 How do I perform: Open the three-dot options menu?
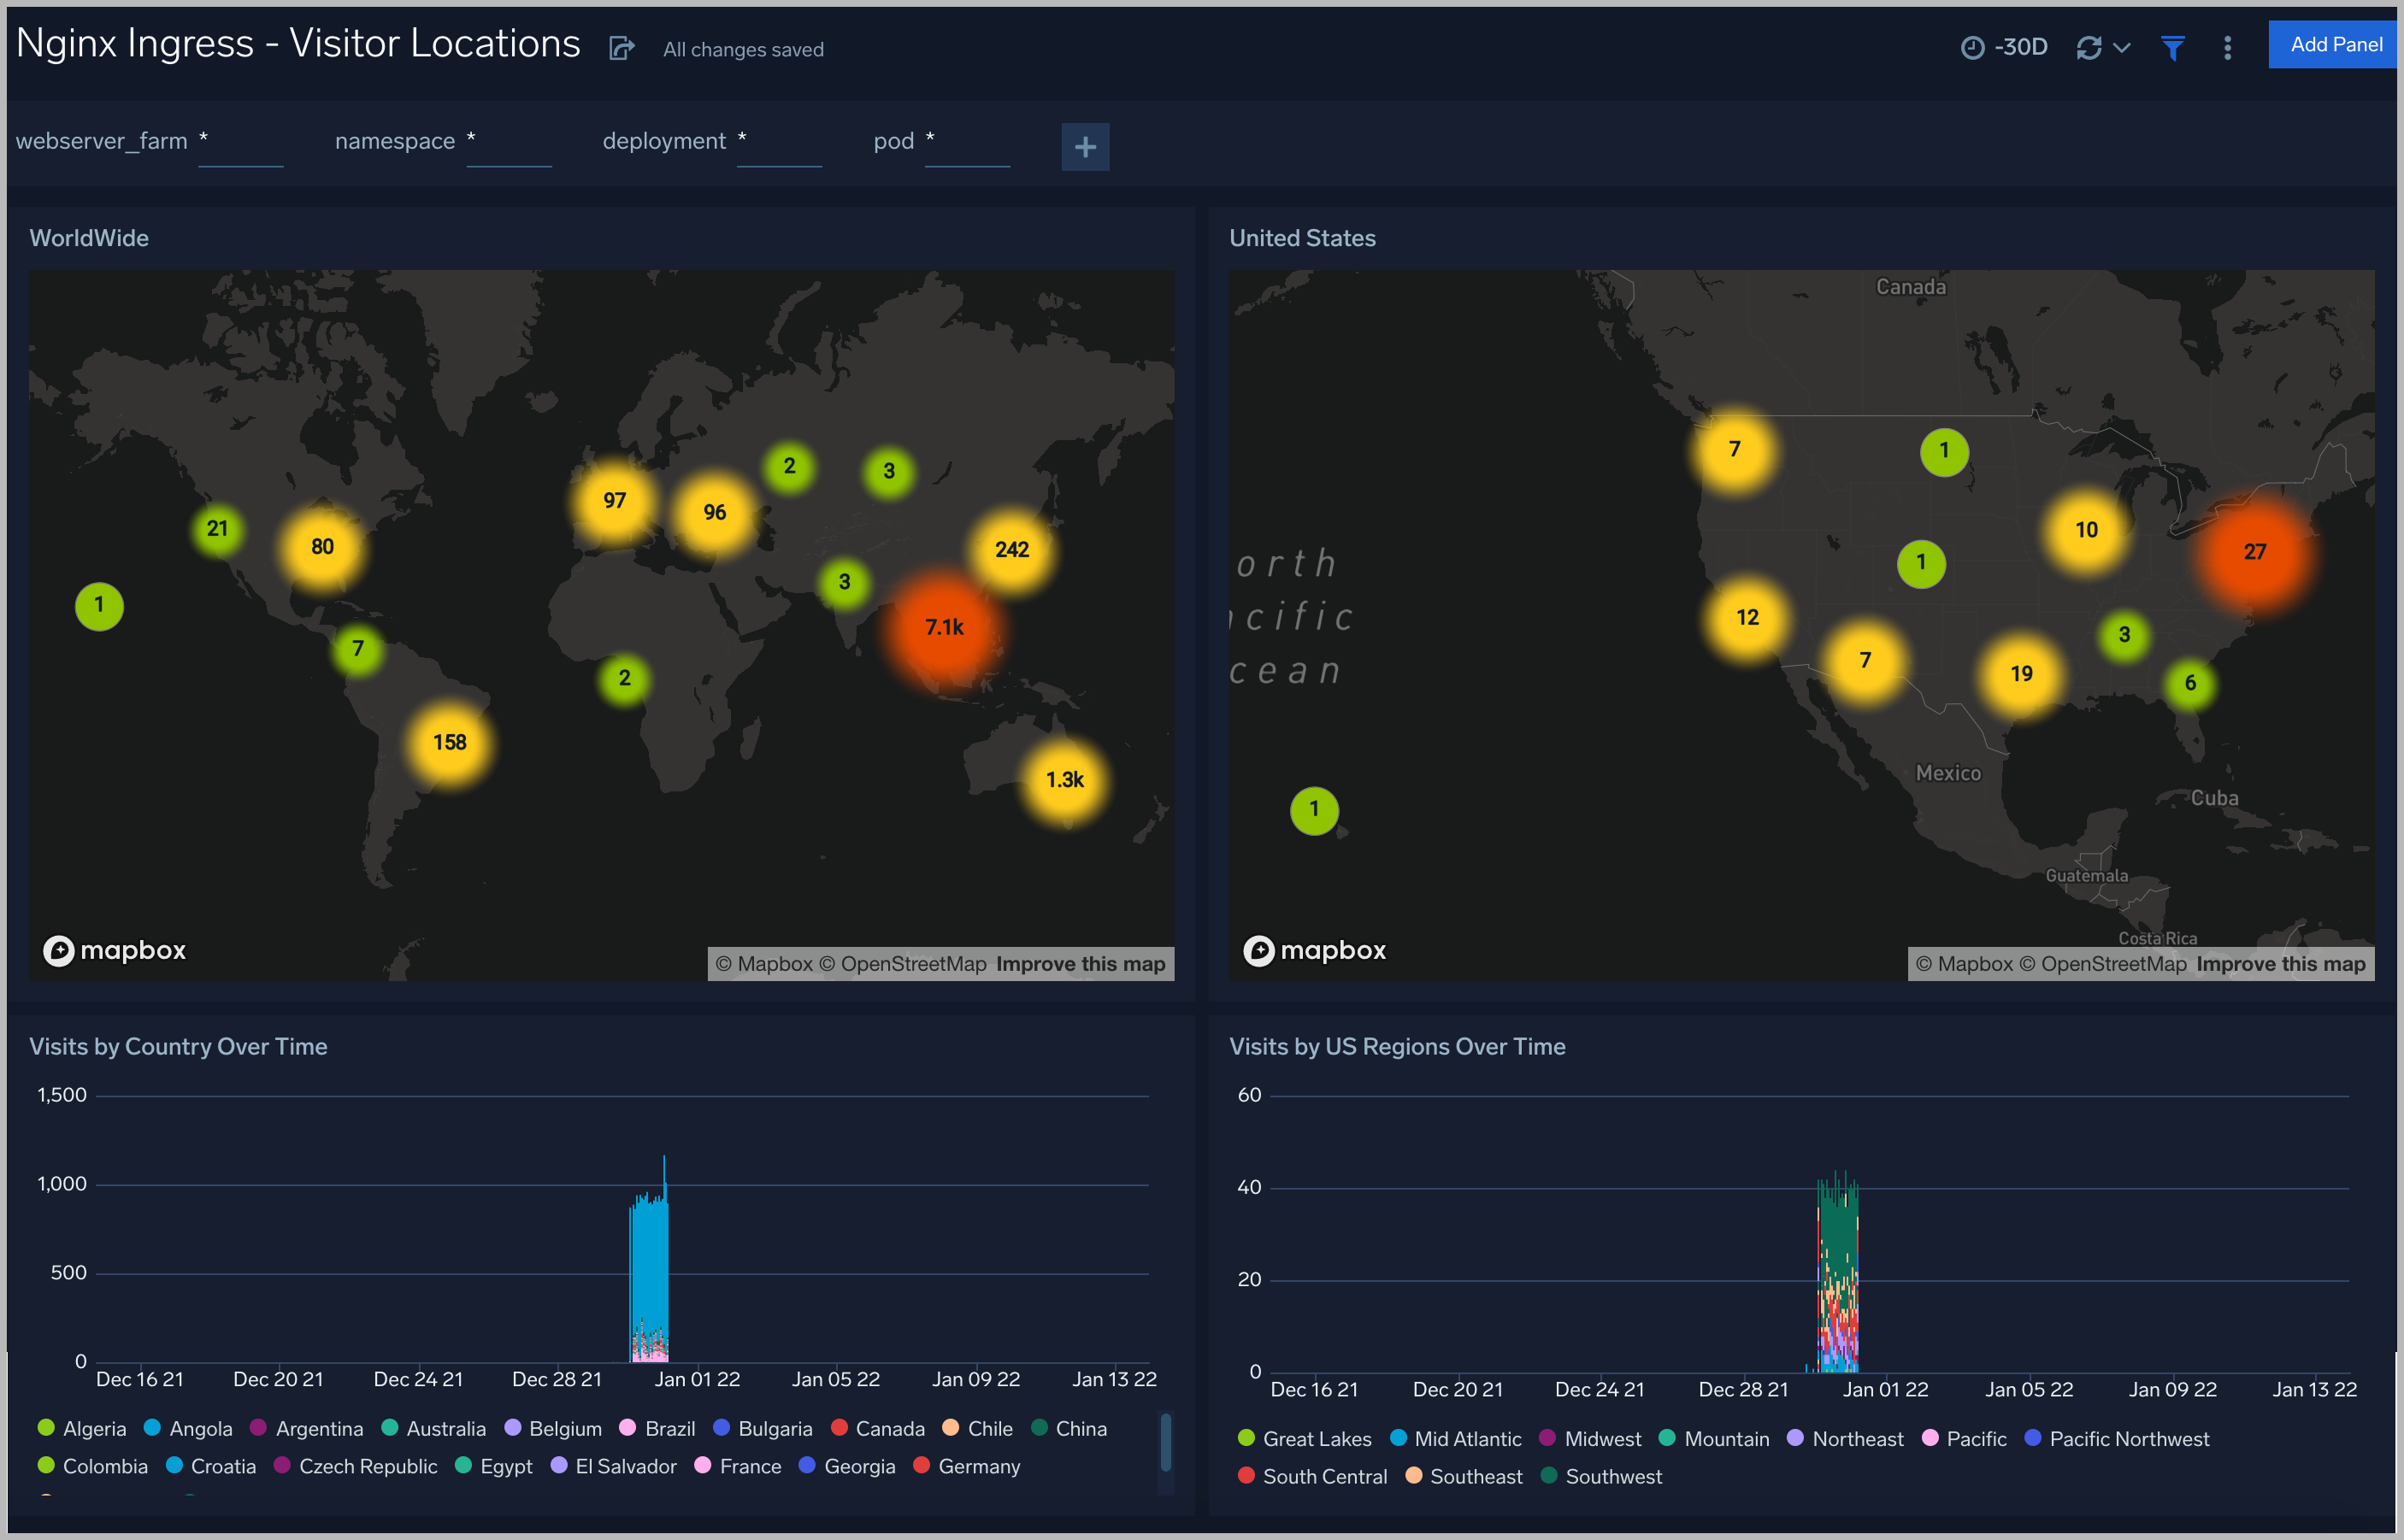[x=2227, y=48]
